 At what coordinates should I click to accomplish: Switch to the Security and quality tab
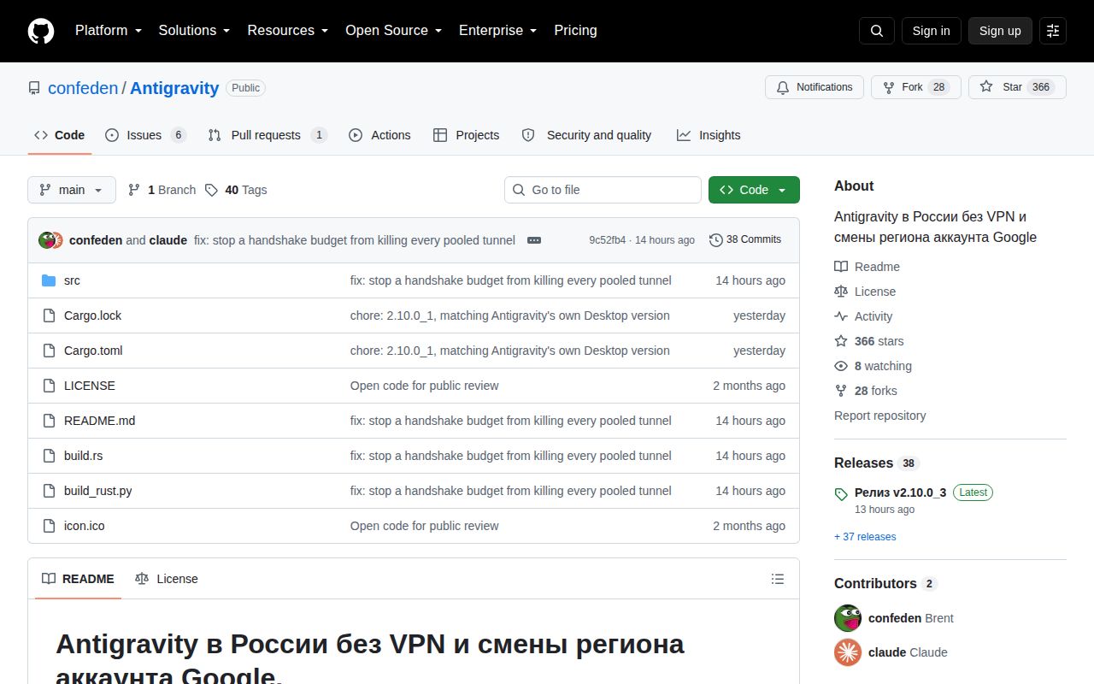[586, 135]
